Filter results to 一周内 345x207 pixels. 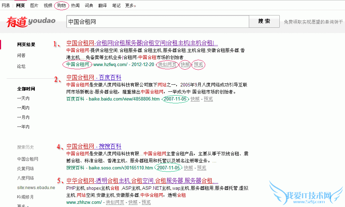click(23, 108)
